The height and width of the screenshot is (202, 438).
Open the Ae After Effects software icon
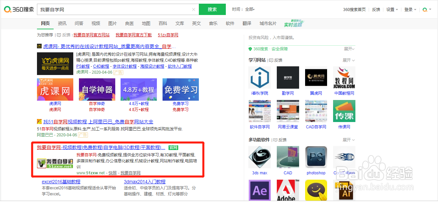pyautogui.click(x=259, y=191)
